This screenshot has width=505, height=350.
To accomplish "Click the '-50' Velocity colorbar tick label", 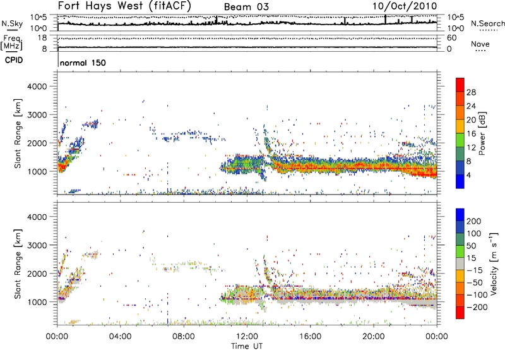I will 475,282.
